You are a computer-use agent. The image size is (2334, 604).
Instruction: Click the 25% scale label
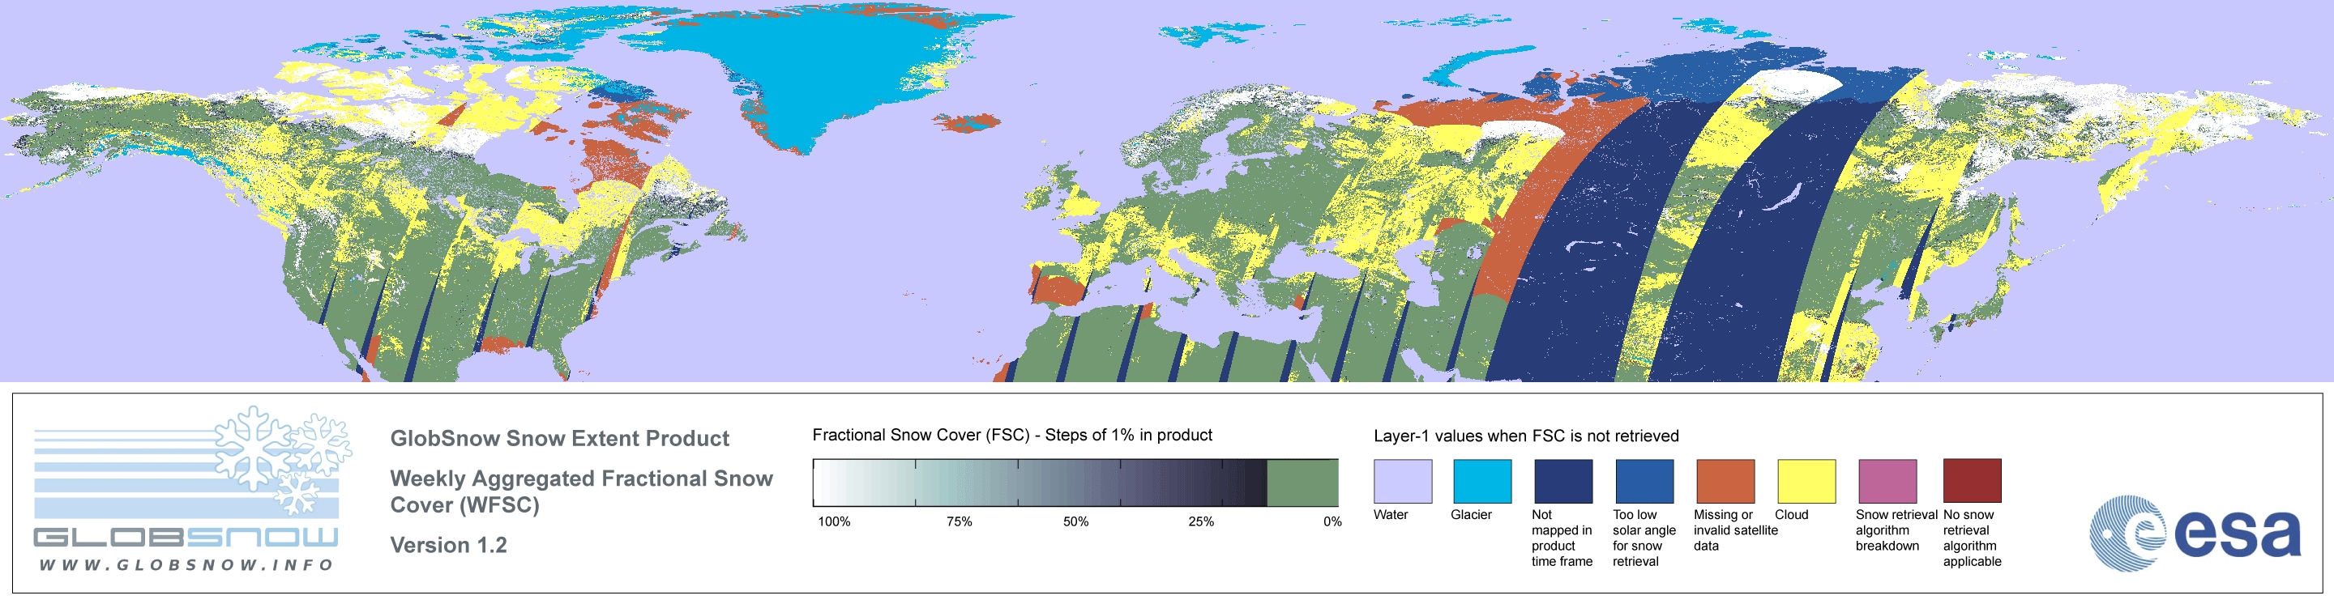pyautogui.click(x=1200, y=521)
